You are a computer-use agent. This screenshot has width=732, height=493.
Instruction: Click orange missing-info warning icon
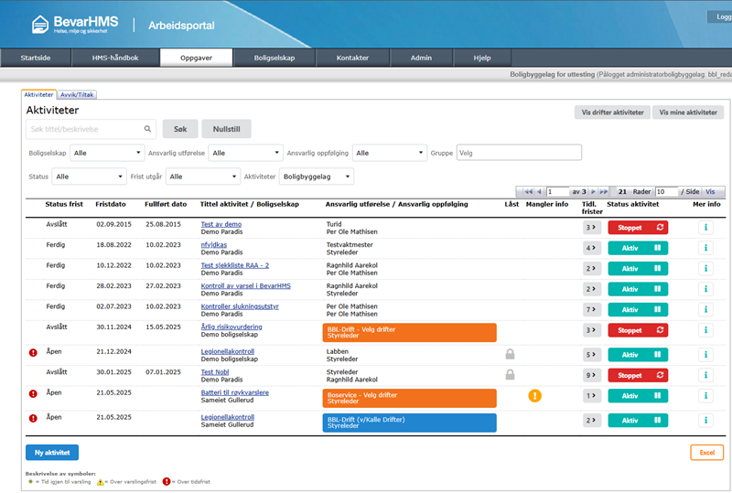point(534,396)
